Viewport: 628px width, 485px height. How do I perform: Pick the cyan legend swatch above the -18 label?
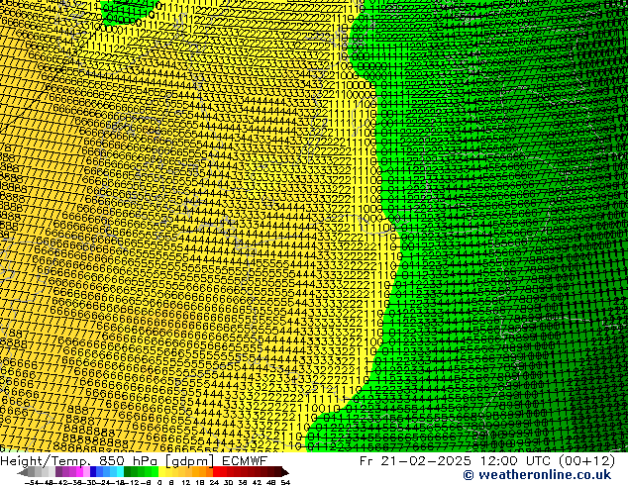(x=120, y=472)
